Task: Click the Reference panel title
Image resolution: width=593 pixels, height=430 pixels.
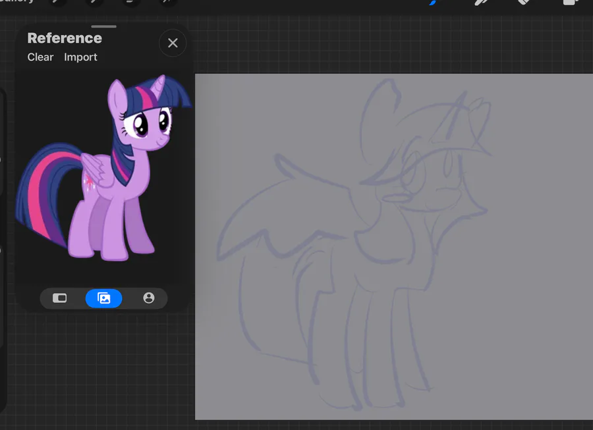Action: pos(65,38)
